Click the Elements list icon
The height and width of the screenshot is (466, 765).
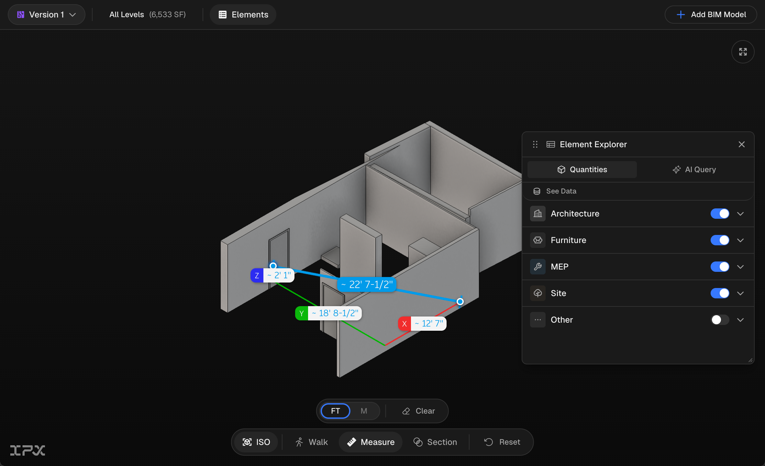click(x=223, y=15)
